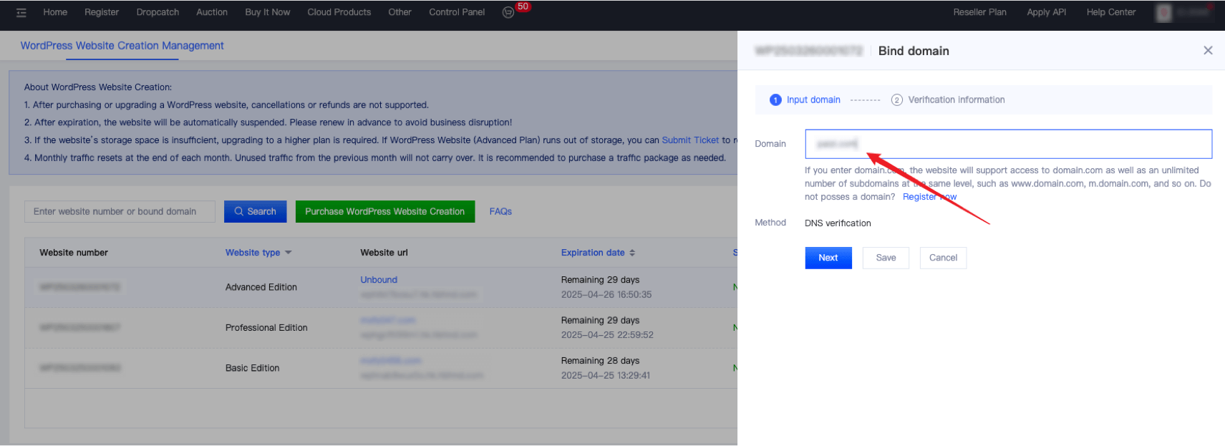The image size is (1225, 446).
Task: Cancel the Bind domain dialog
Action: [x=943, y=258]
